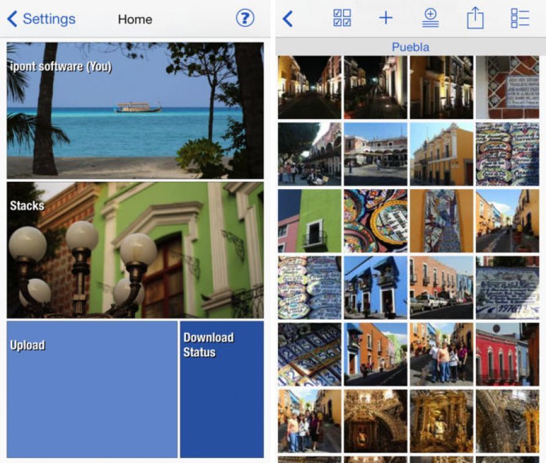The height and width of the screenshot is (463, 546).
Task: Tap the plus icon to add photos
Action: click(386, 18)
